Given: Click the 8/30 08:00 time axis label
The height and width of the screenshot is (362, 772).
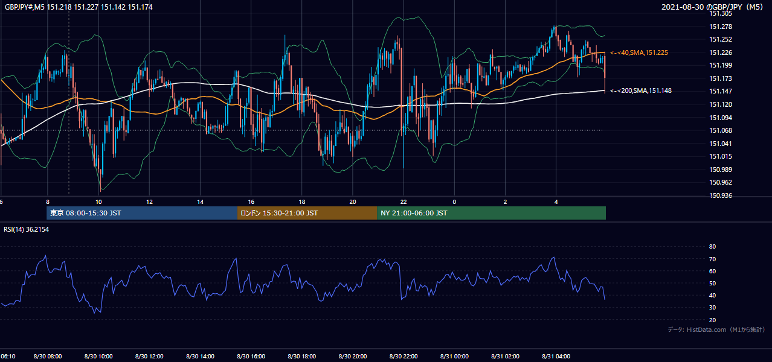Looking at the screenshot, I should (47, 357).
